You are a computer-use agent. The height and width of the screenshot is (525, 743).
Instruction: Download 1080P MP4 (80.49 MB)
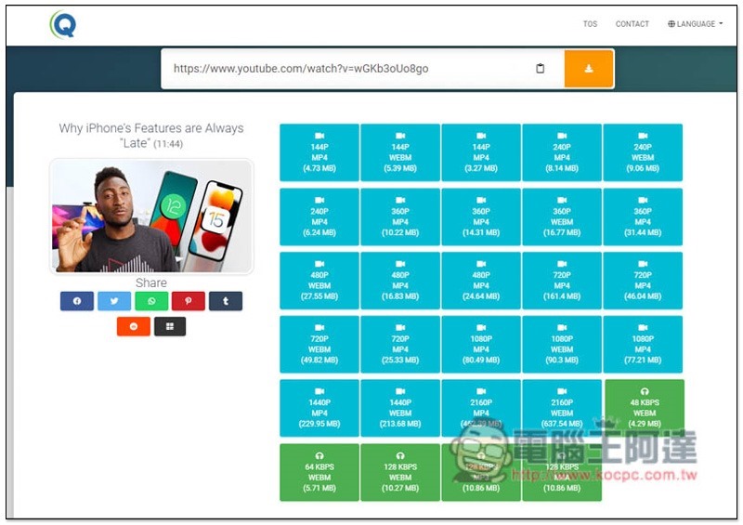[481, 345]
